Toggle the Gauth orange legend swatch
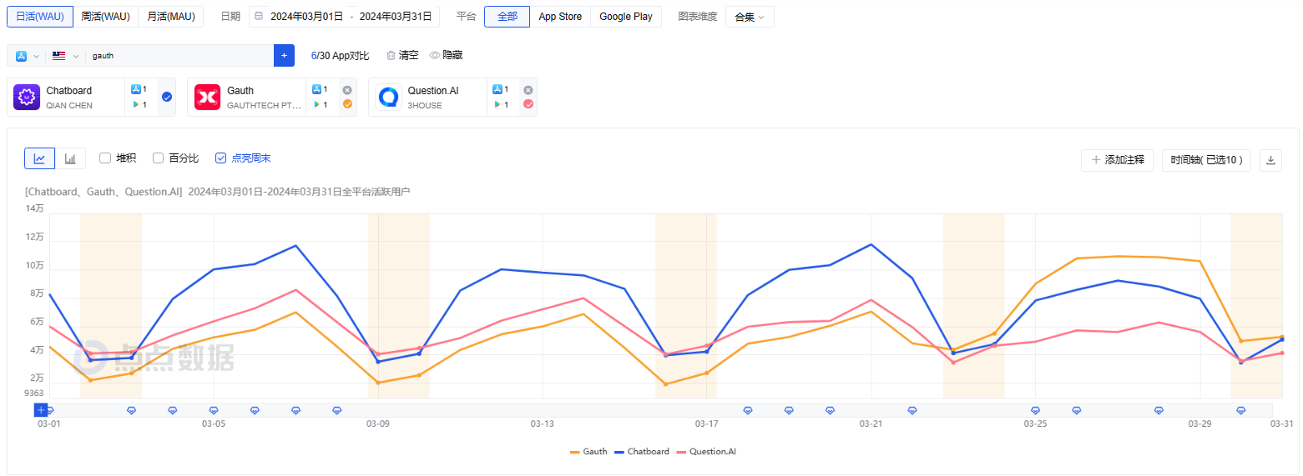Image resolution: width=1303 pixels, height=476 pixels. coord(575,452)
